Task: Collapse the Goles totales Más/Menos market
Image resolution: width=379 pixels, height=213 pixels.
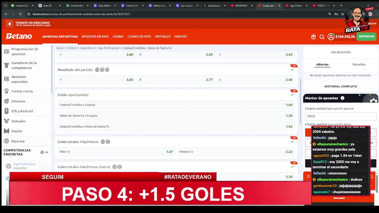Action: pos(292,142)
